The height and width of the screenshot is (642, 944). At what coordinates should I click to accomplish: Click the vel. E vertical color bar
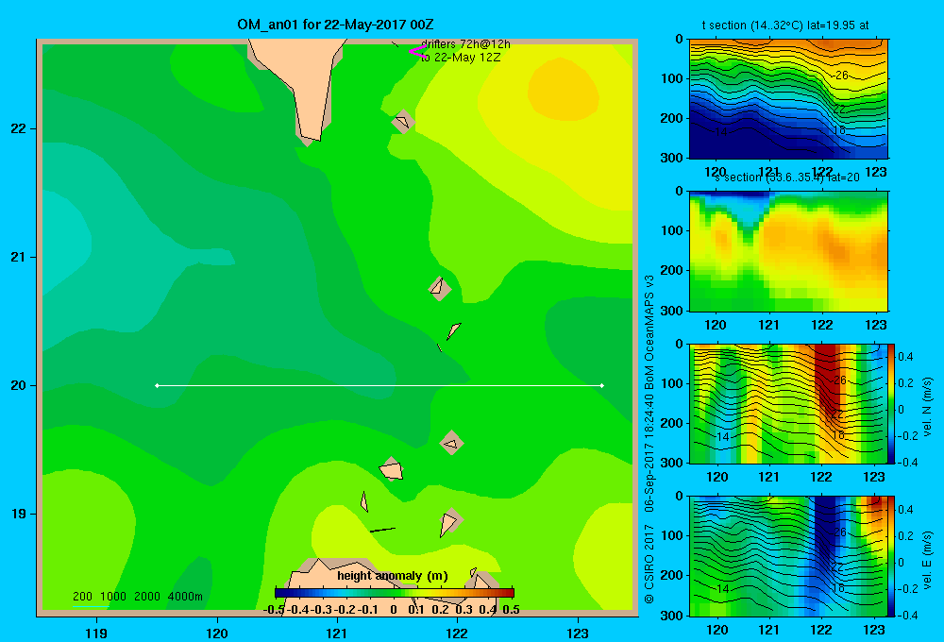pyautogui.click(x=891, y=556)
